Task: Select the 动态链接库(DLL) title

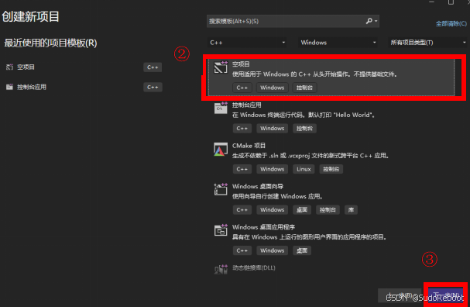Action: [254, 267]
